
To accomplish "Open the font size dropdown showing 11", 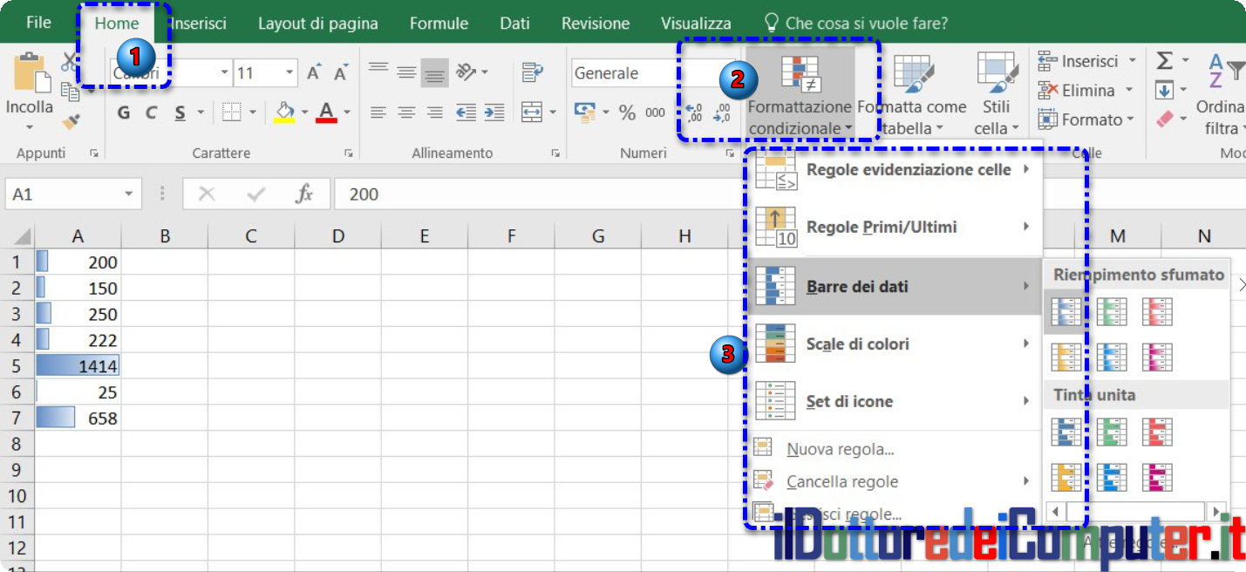I will (289, 73).
